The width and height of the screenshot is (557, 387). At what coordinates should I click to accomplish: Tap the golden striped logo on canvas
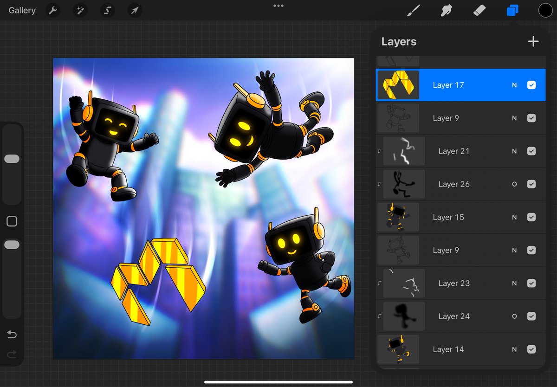[158, 281]
